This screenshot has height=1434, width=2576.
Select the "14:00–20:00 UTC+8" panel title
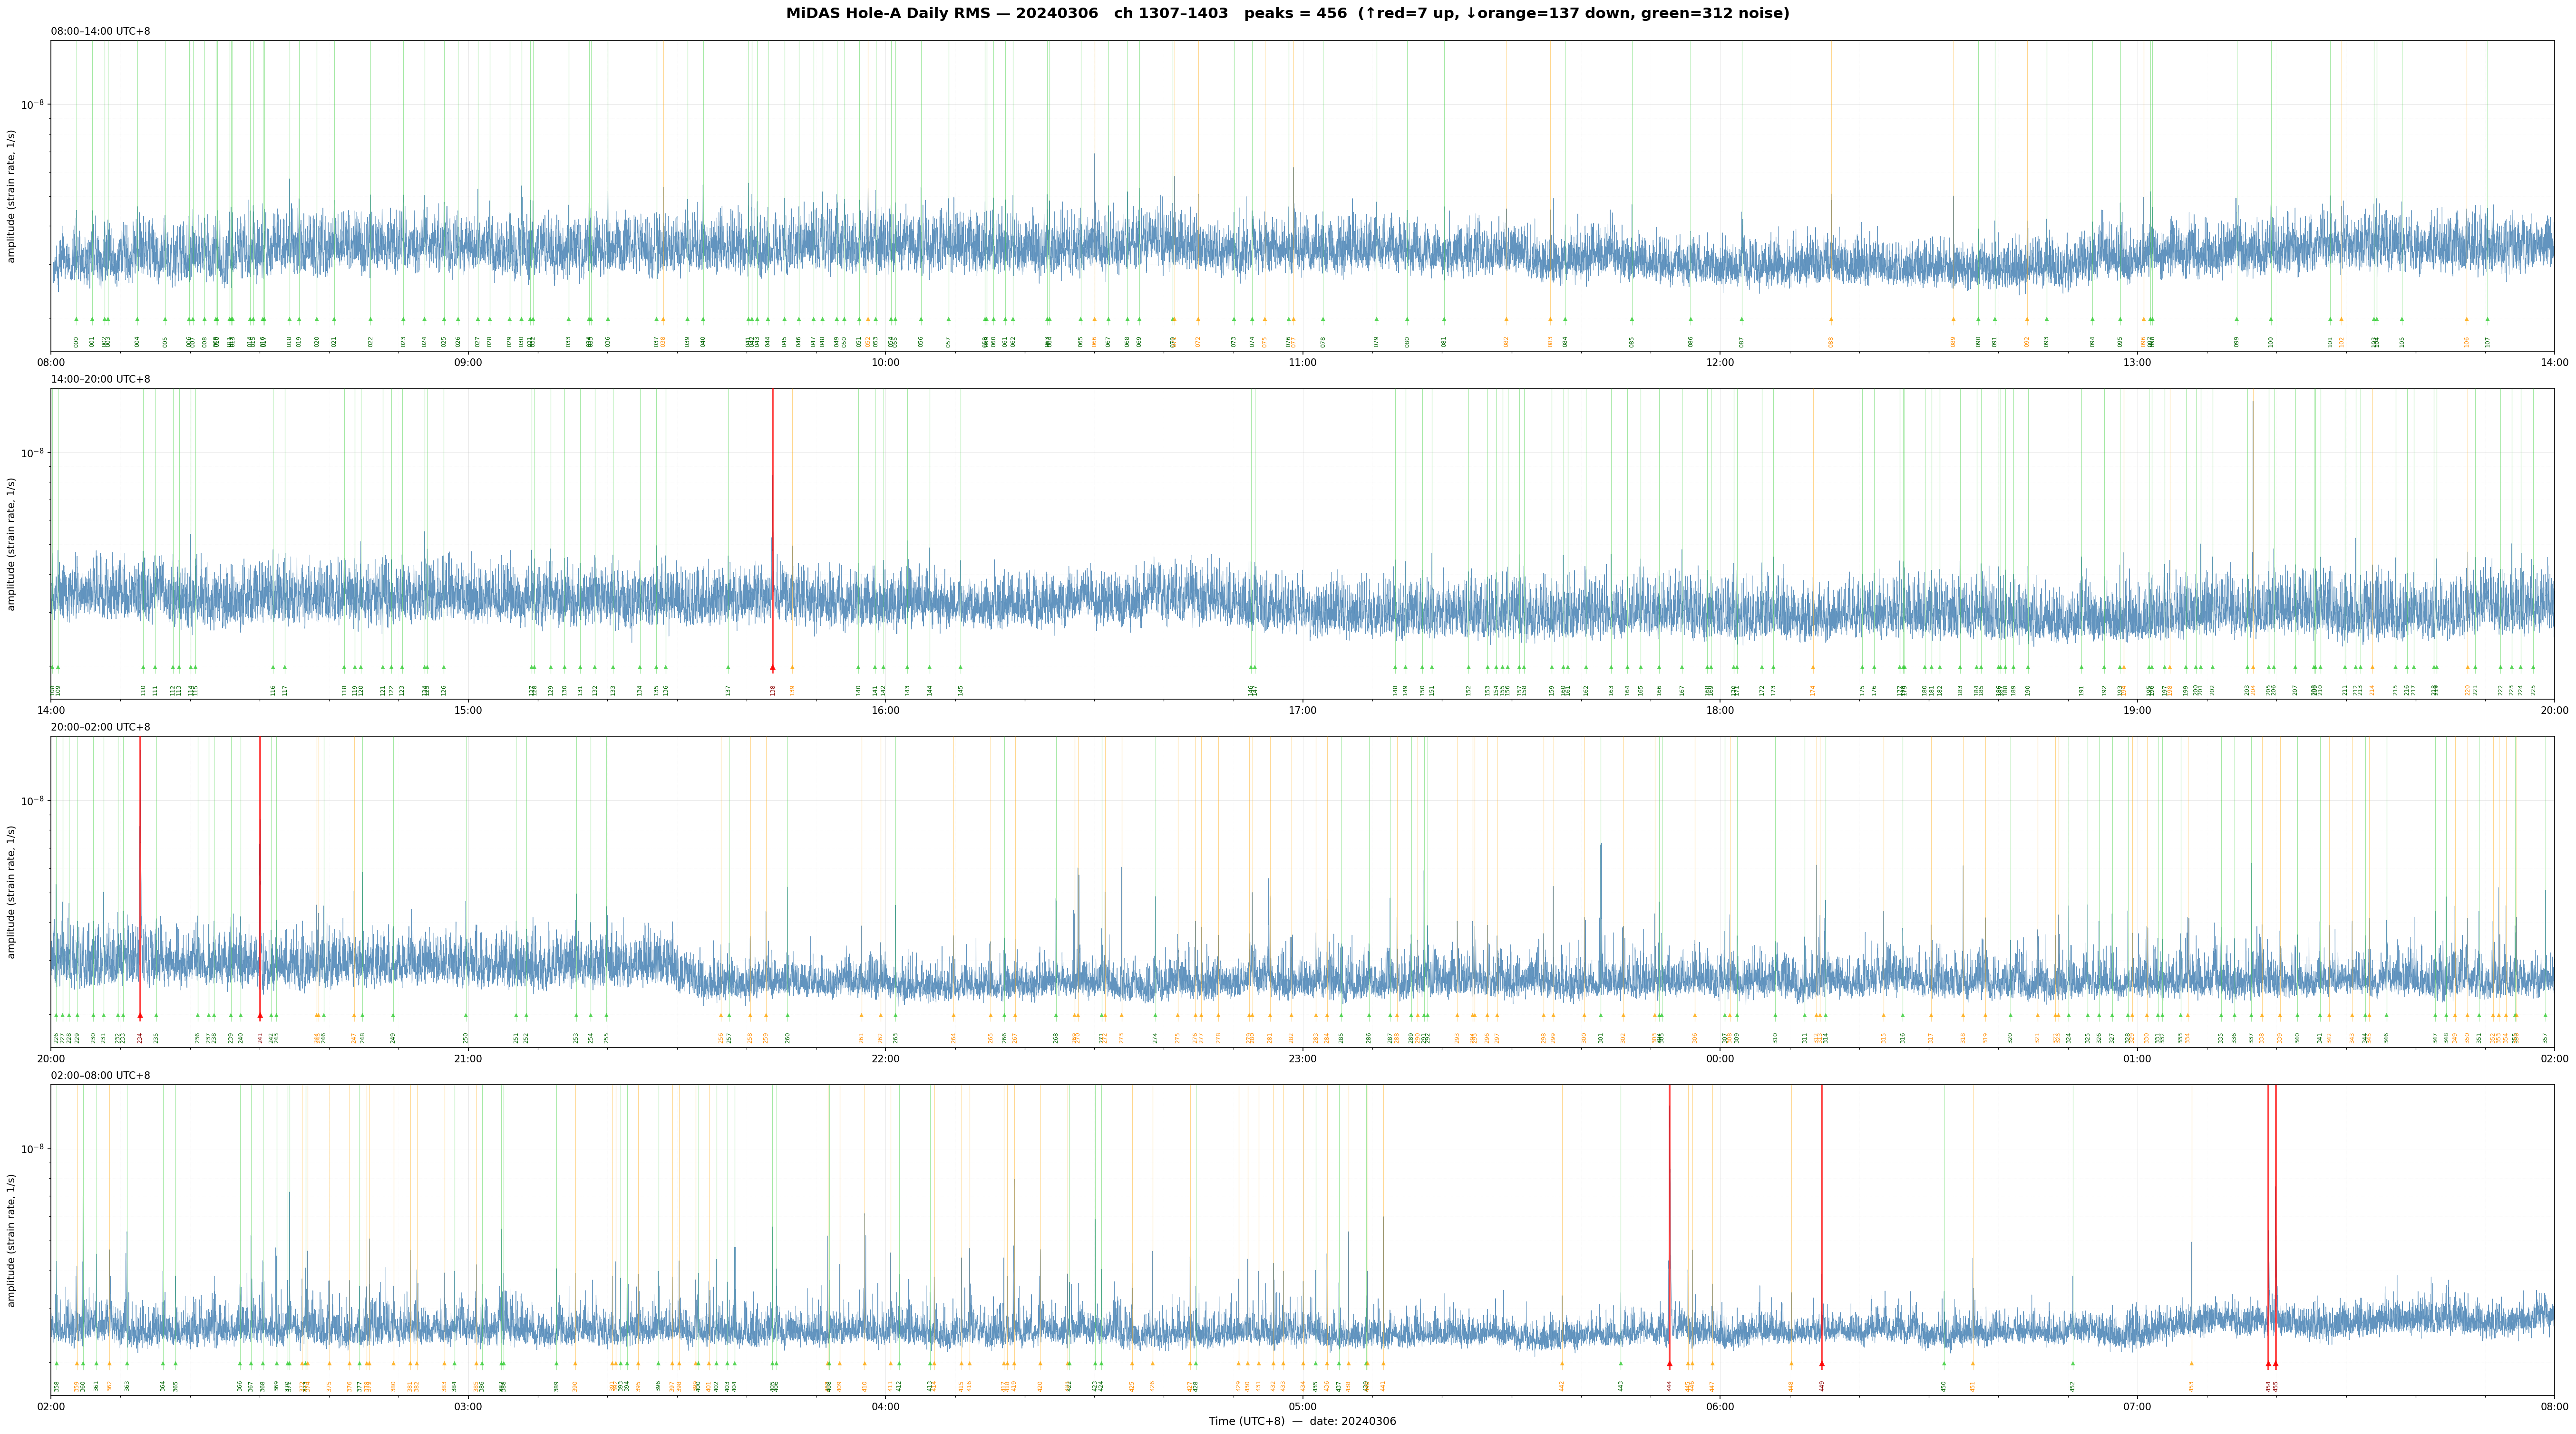click(101, 380)
